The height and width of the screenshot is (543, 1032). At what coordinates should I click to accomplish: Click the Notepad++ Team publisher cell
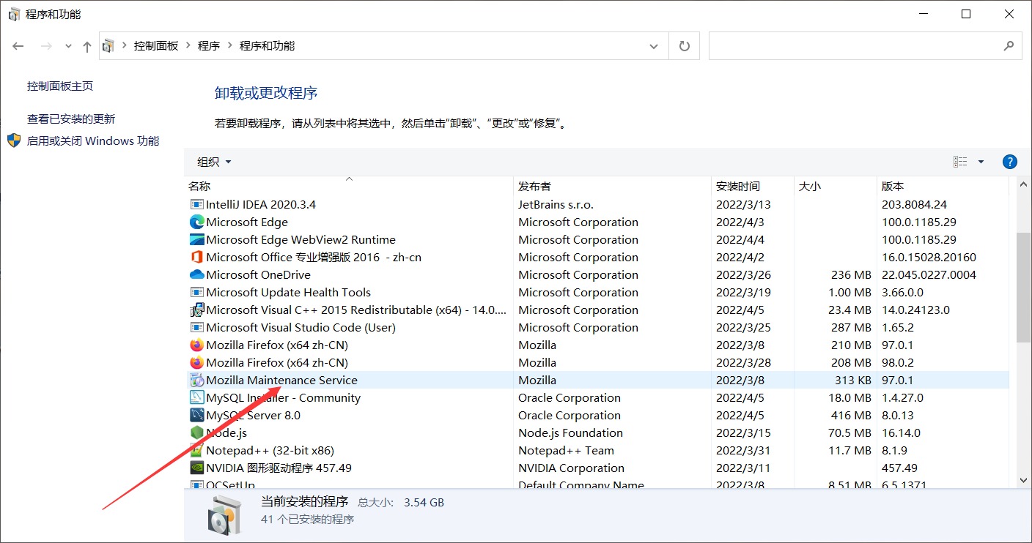click(566, 451)
